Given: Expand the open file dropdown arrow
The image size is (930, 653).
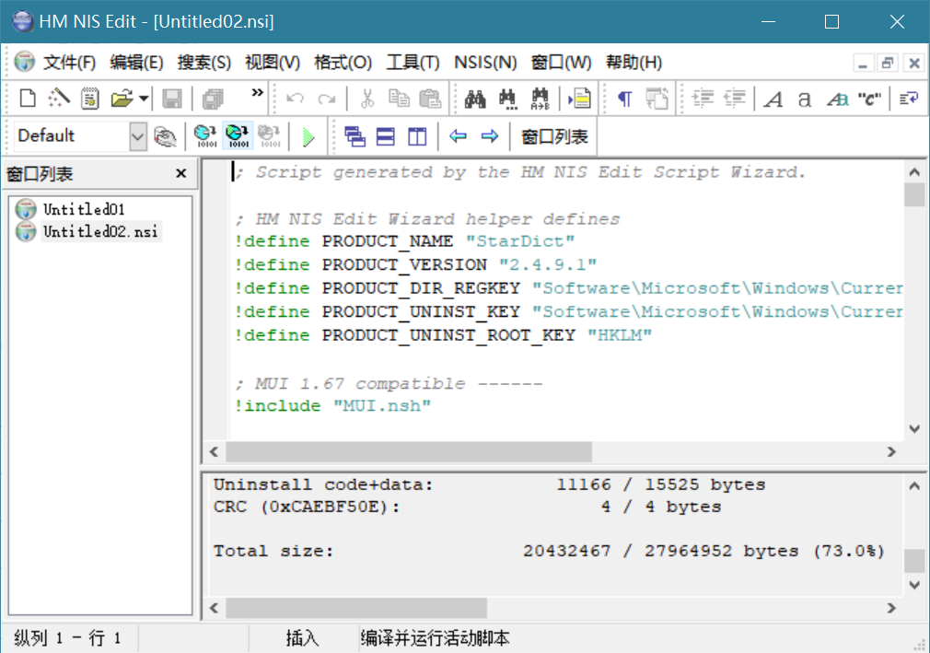Looking at the screenshot, I should (145, 99).
